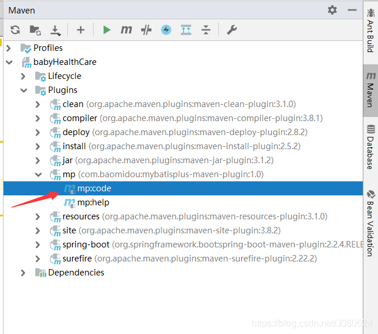This screenshot has width=378, height=334.
Task: Select the mp:code goal
Action: click(94, 188)
